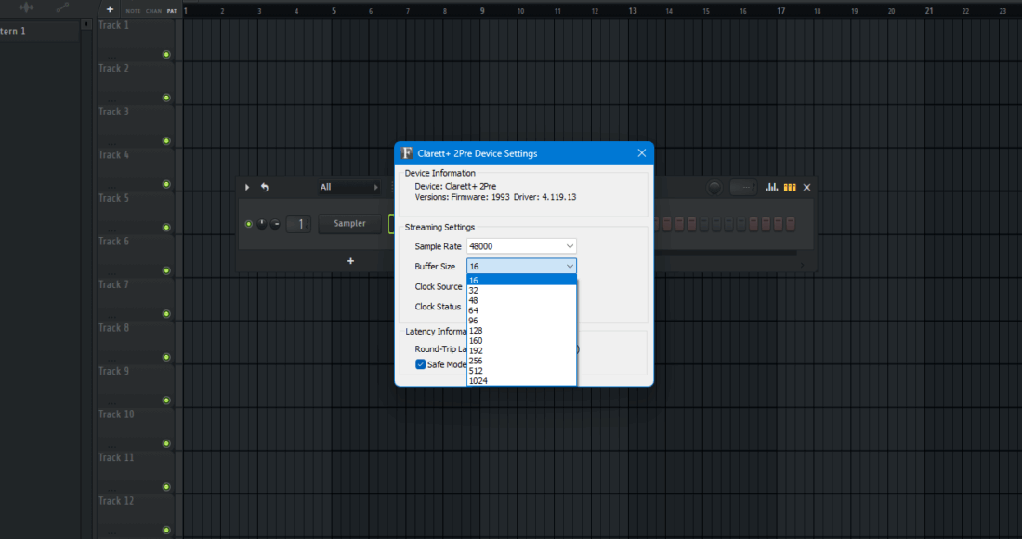Collapse the Buffer Size dropdown

[x=521, y=267]
